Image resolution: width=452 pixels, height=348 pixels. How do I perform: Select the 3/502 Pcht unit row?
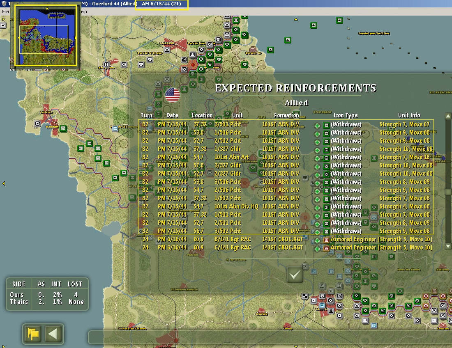point(286,231)
